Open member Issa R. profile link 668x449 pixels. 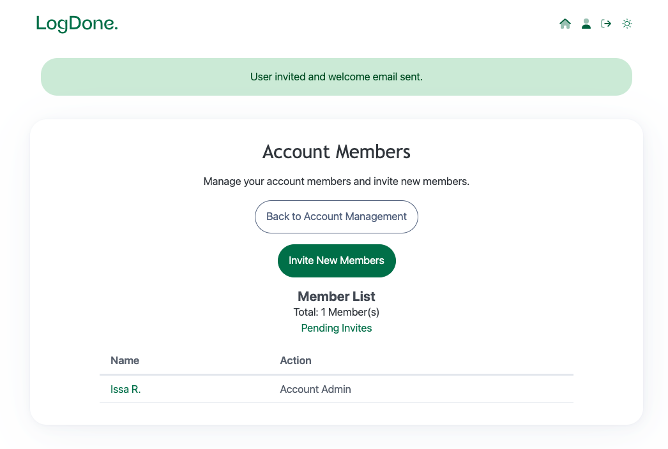[x=125, y=389]
